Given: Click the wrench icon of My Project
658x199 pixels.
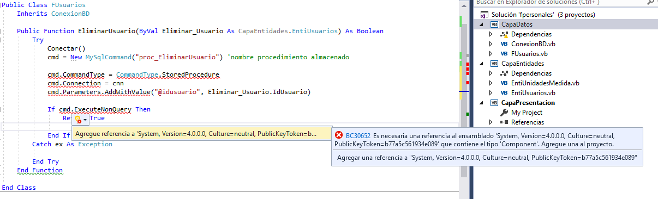Looking at the screenshot, I should pyautogui.click(x=504, y=113).
